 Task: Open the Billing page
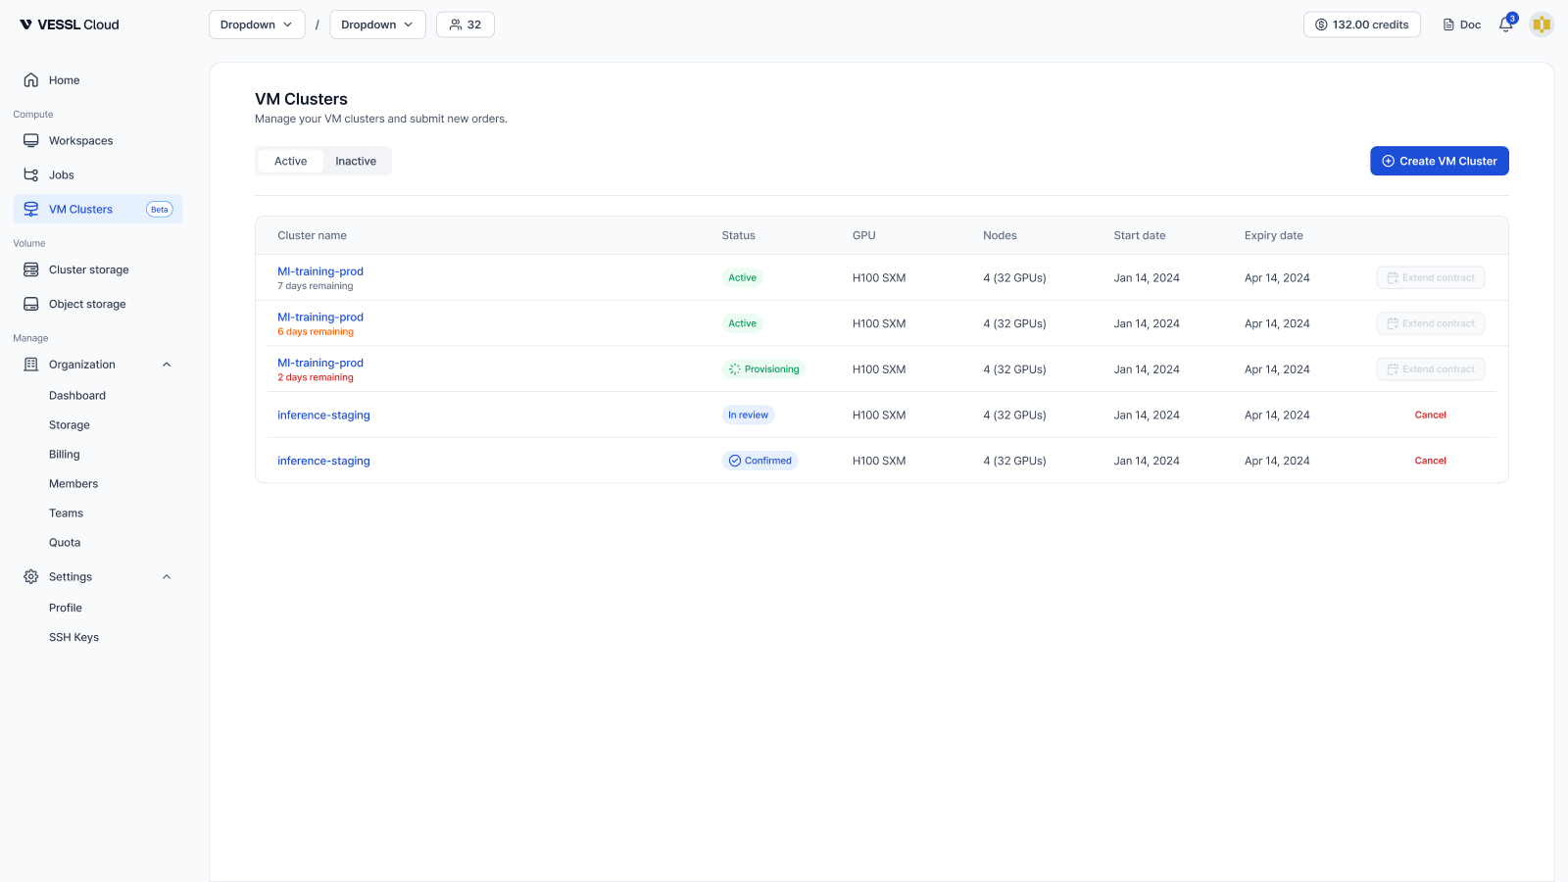(x=65, y=455)
